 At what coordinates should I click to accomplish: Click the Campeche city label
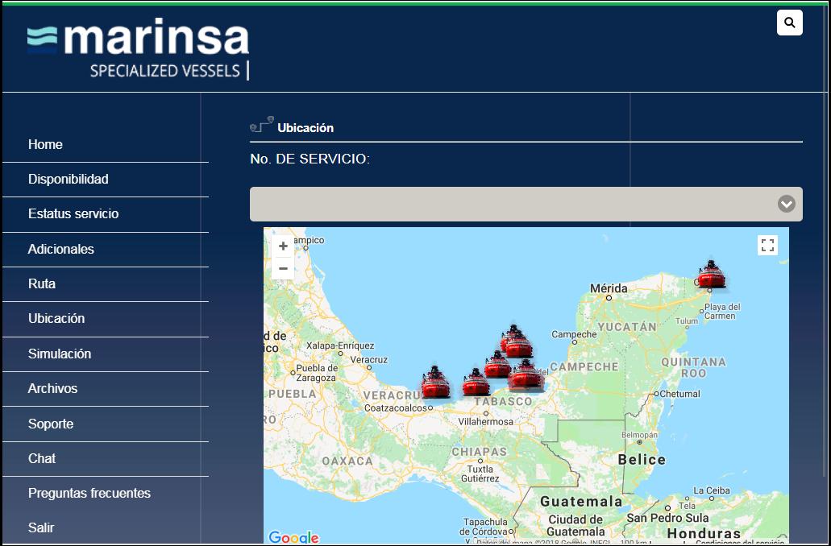point(574,334)
